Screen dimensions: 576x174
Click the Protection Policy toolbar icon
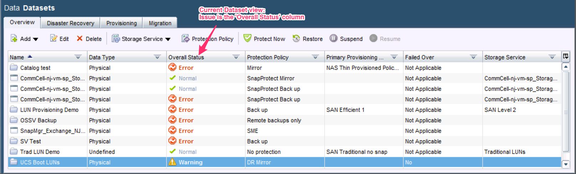(x=185, y=39)
